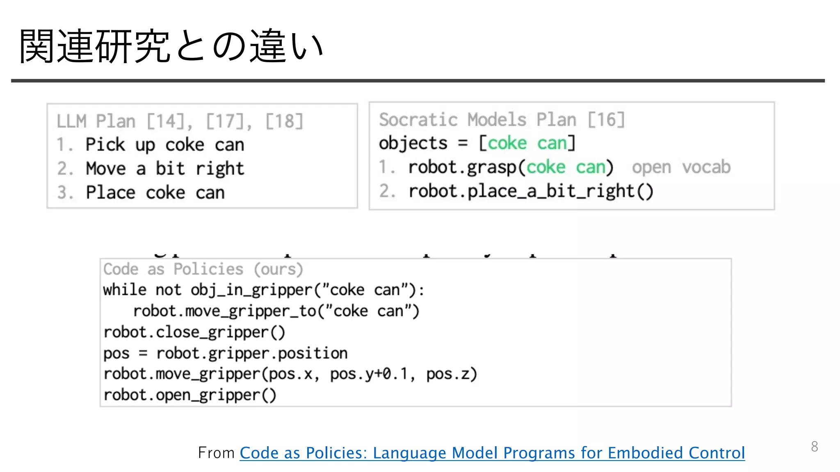
Task: Click the slide title 関連研究との違い
Action: coord(172,46)
